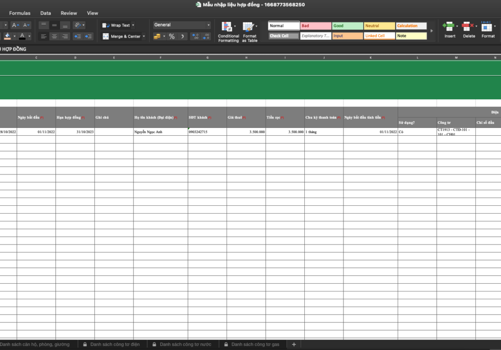This screenshot has height=350, width=501.
Task: Expand the cell styles gallery arrow
Action: [432, 31]
